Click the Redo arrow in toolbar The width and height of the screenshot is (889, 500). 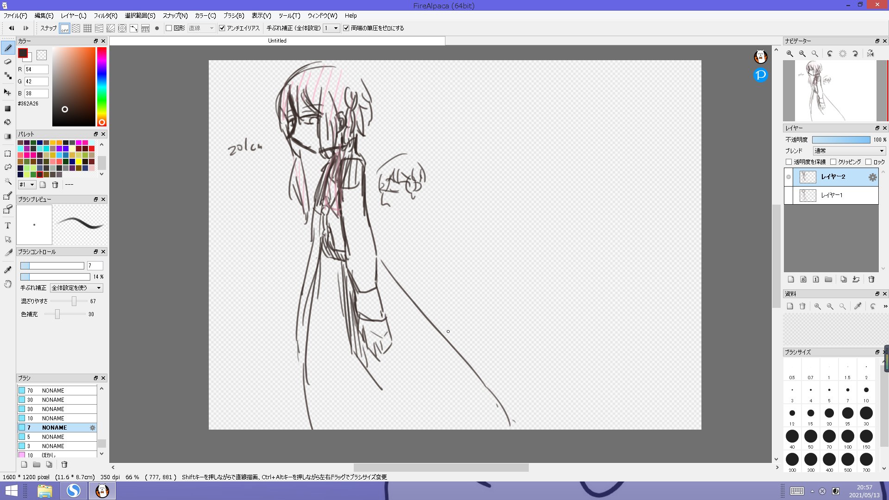[x=26, y=28]
